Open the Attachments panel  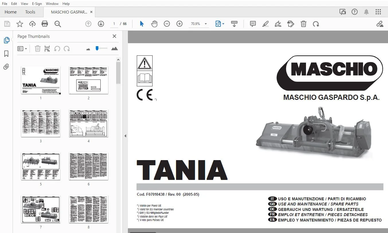click(6, 67)
